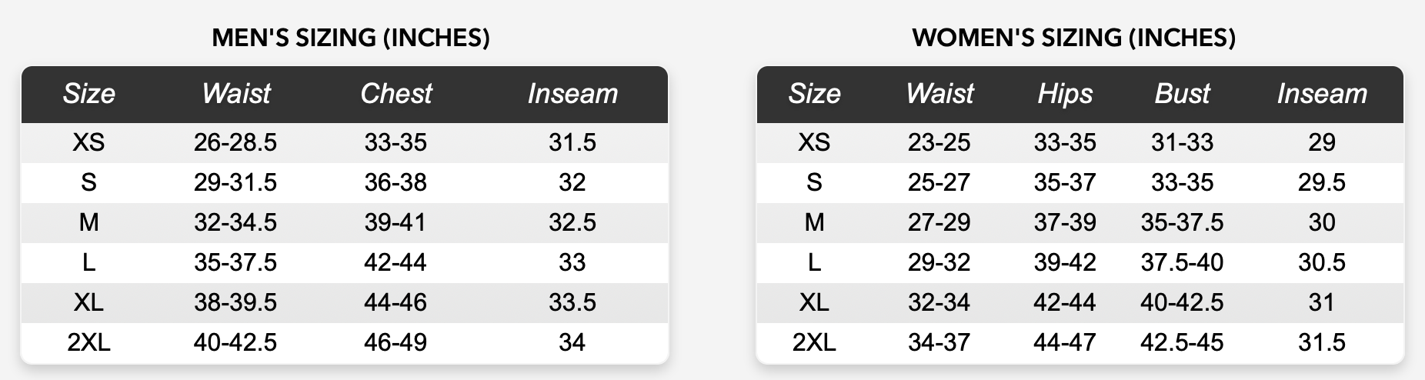Click men's XL inseam value 33.5
This screenshot has height=380, width=1425.
click(572, 302)
